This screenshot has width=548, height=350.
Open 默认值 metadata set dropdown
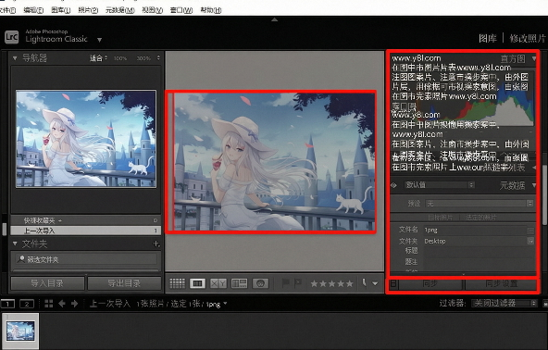(x=440, y=184)
